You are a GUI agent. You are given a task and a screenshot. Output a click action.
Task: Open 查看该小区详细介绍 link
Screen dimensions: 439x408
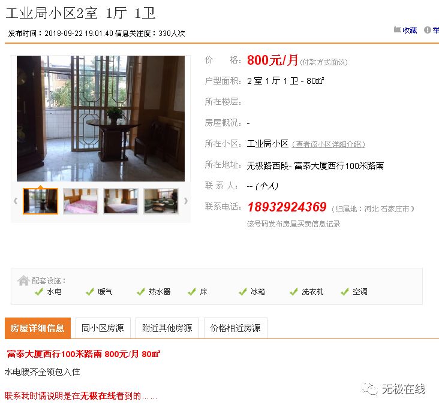pyautogui.click(x=329, y=144)
